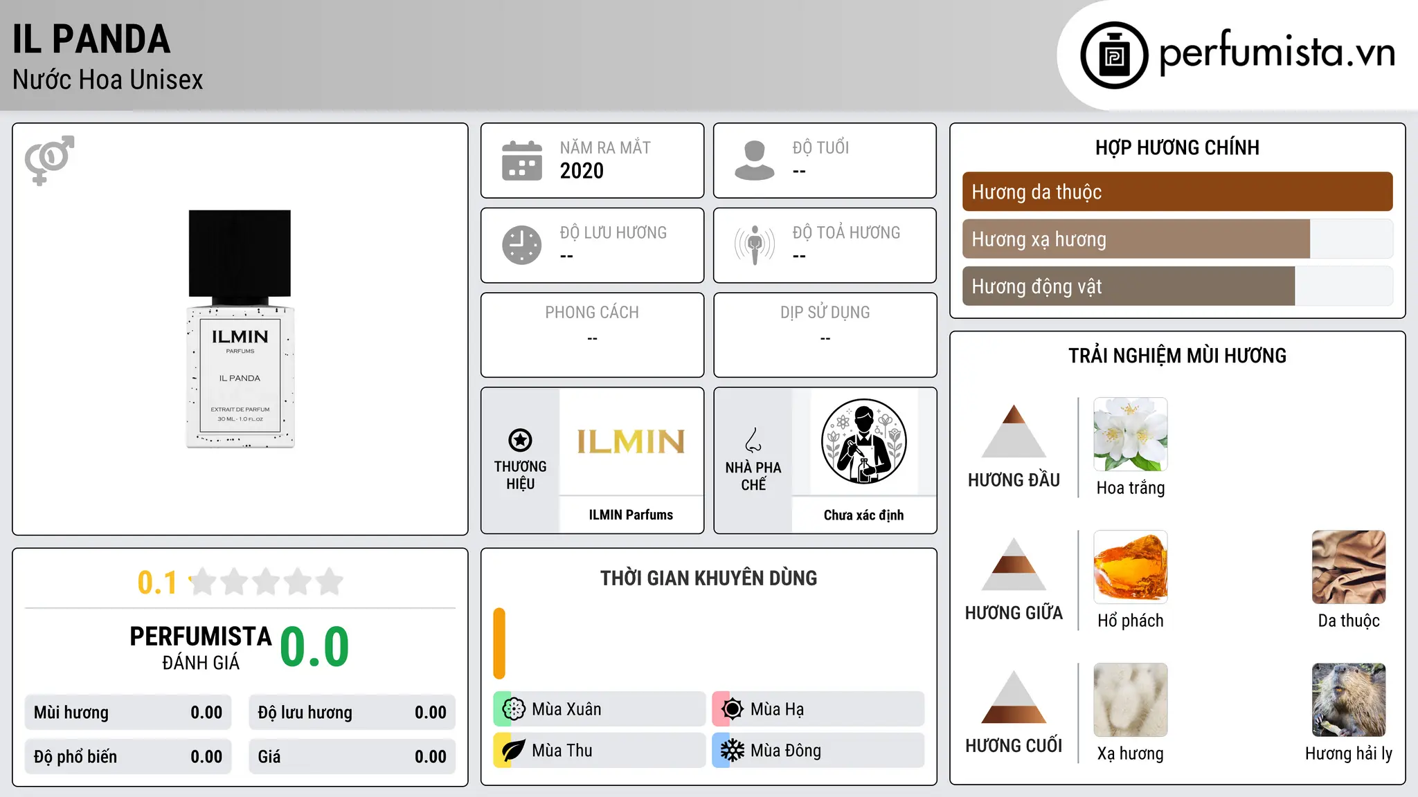Open the Da thuộc note image
Viewport: 1418px width, 797px height.
[1349, 567]
